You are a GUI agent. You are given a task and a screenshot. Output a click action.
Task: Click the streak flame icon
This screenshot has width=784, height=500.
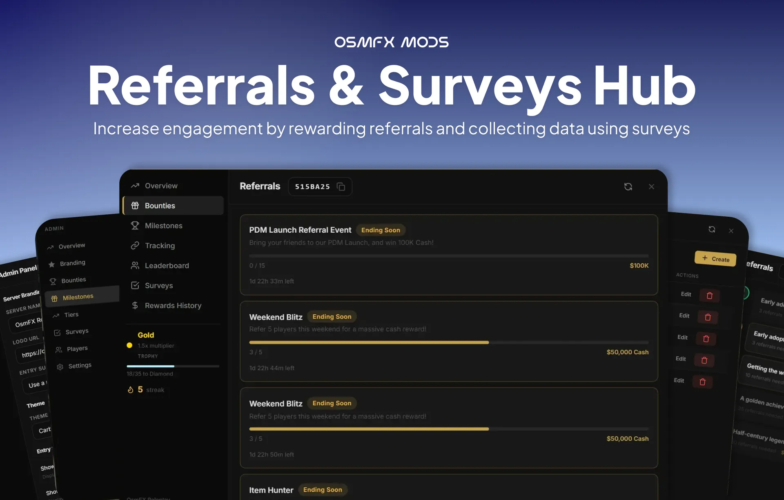tap(130, 390)
